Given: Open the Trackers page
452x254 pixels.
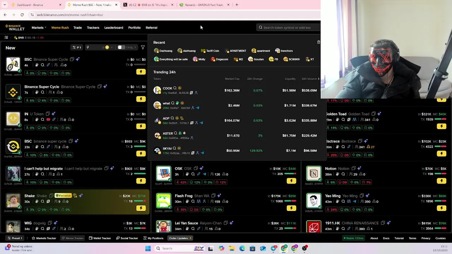Looking at the screenshot, I should (x=93, y=28).
